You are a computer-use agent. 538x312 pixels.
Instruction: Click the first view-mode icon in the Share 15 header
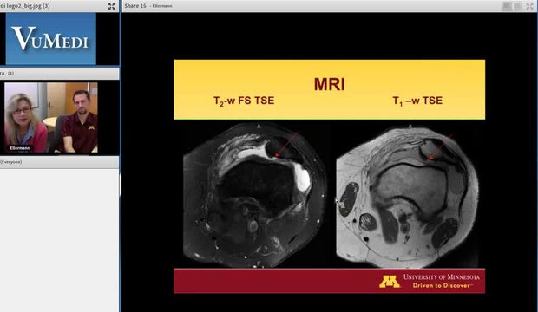[x=507, y=6]
